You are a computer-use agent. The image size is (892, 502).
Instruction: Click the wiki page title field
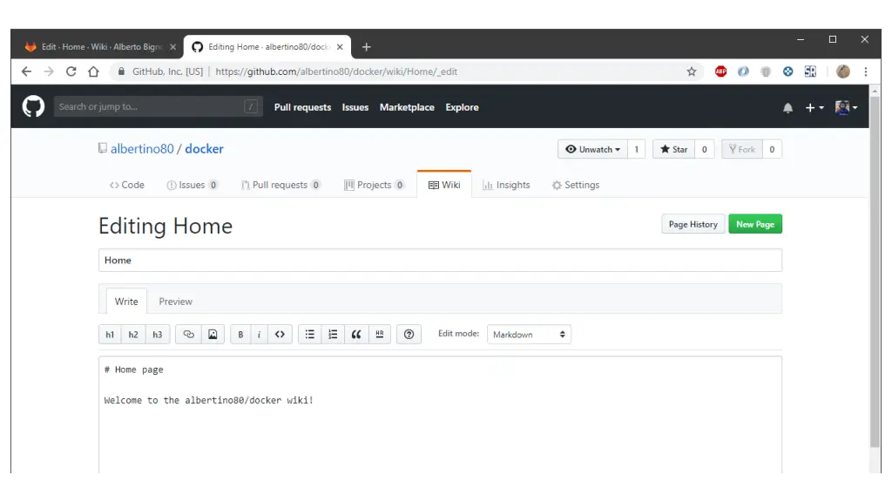(440, 260)
